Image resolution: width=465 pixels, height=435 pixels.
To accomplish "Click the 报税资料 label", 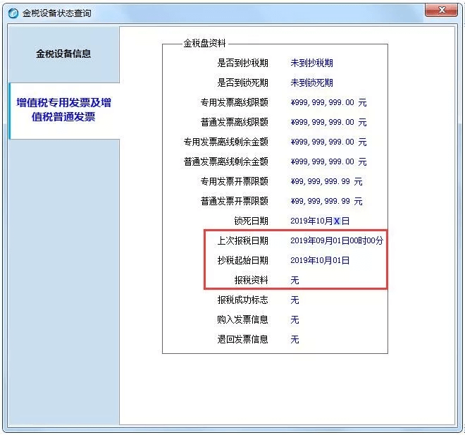I will point(252,280).
